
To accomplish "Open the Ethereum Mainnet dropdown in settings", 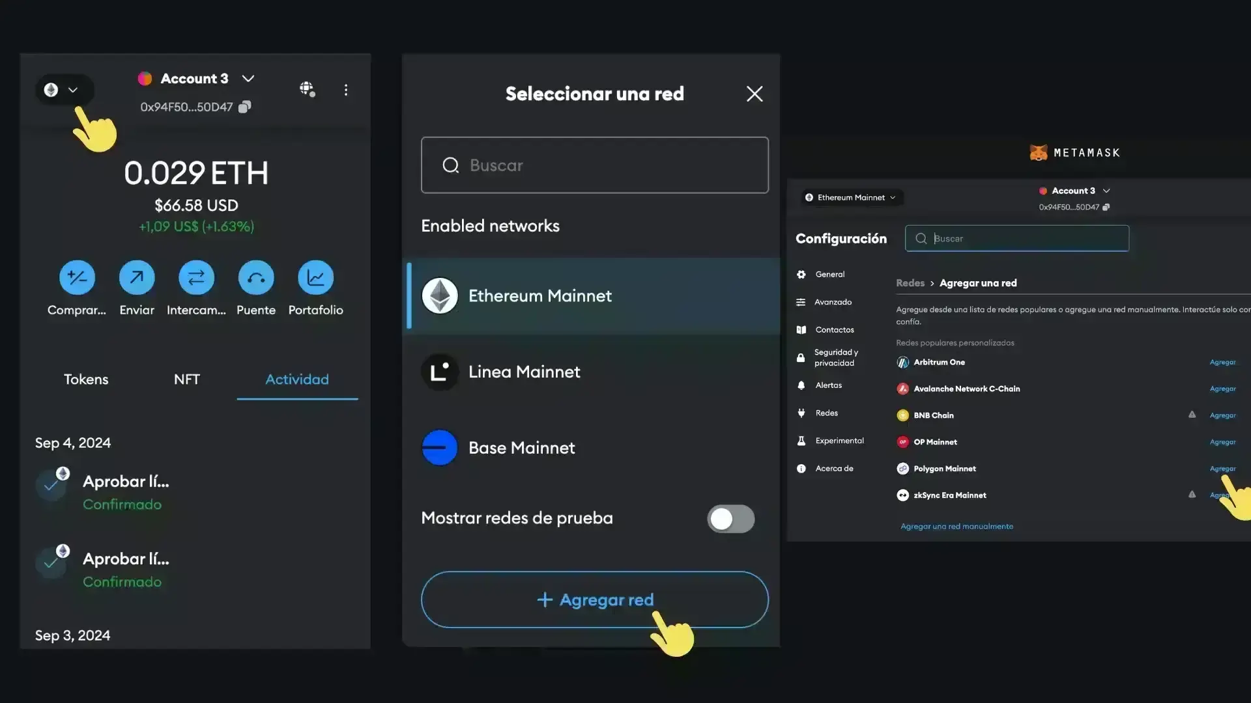I will [851, 197].
